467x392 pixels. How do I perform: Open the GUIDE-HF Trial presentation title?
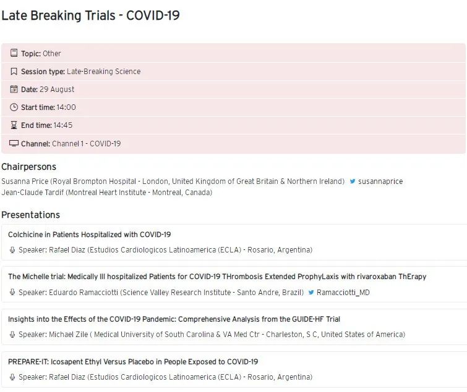[174, 319]
